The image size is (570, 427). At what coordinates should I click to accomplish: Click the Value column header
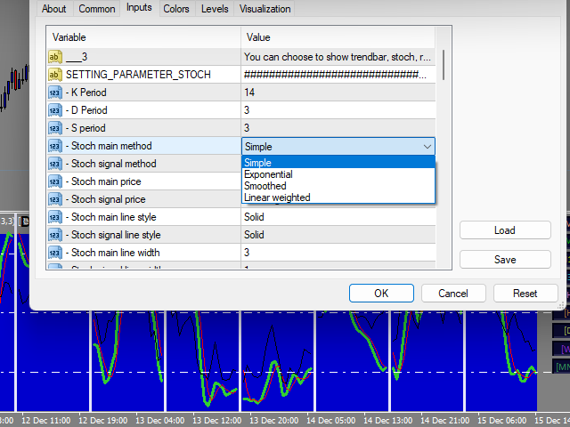point(338,37)
